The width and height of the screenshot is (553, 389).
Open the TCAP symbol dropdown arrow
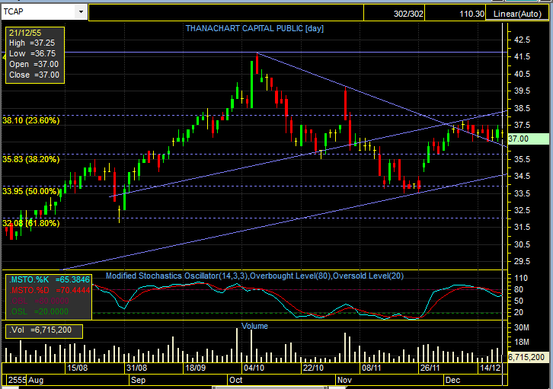click(81, 12)
